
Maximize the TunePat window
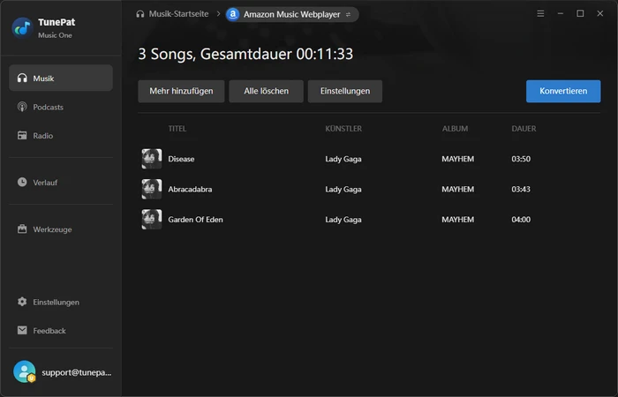pos(580,13)
